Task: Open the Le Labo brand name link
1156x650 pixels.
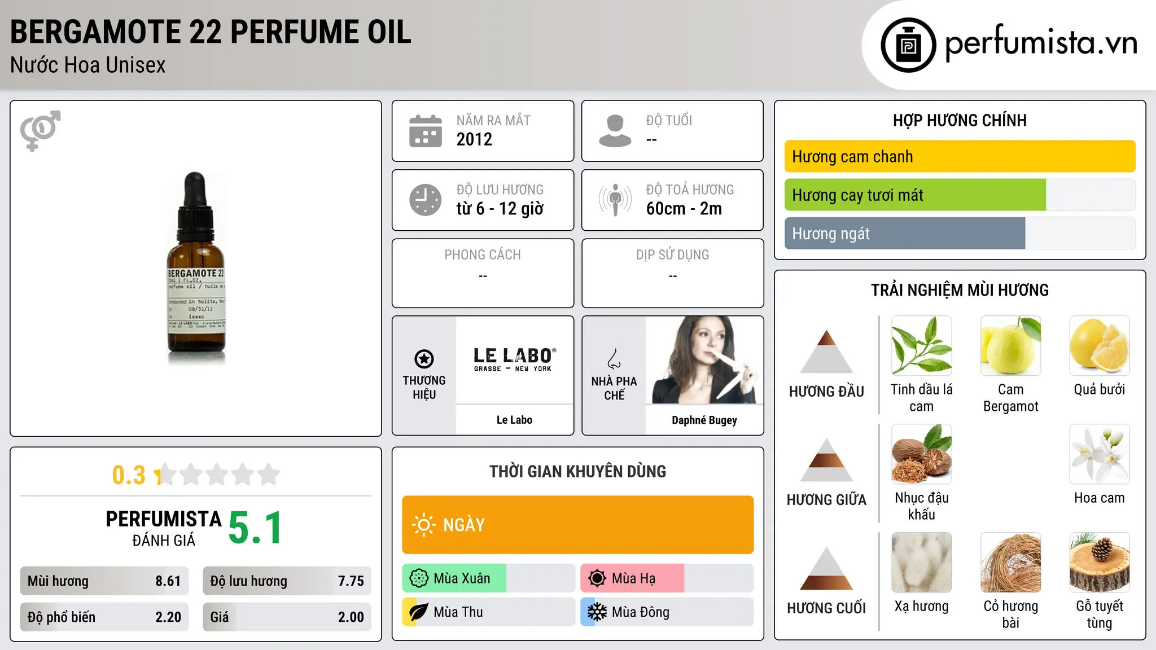Action: [x=514, y=420]
